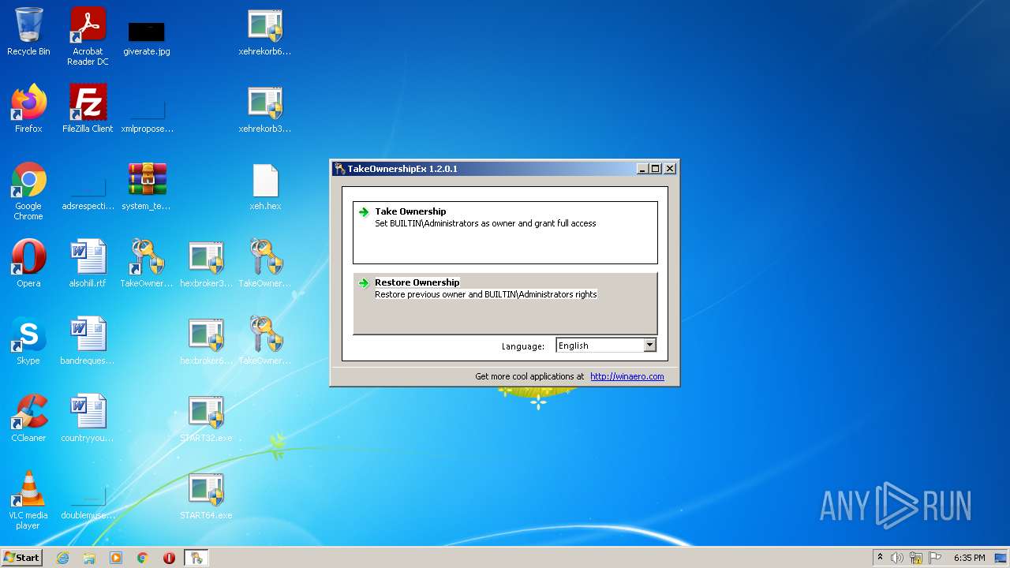Viewport: 1010px width, 568px height.
Task: Select the Opera desktop shortcut
Action: click(x=28, y=263)
